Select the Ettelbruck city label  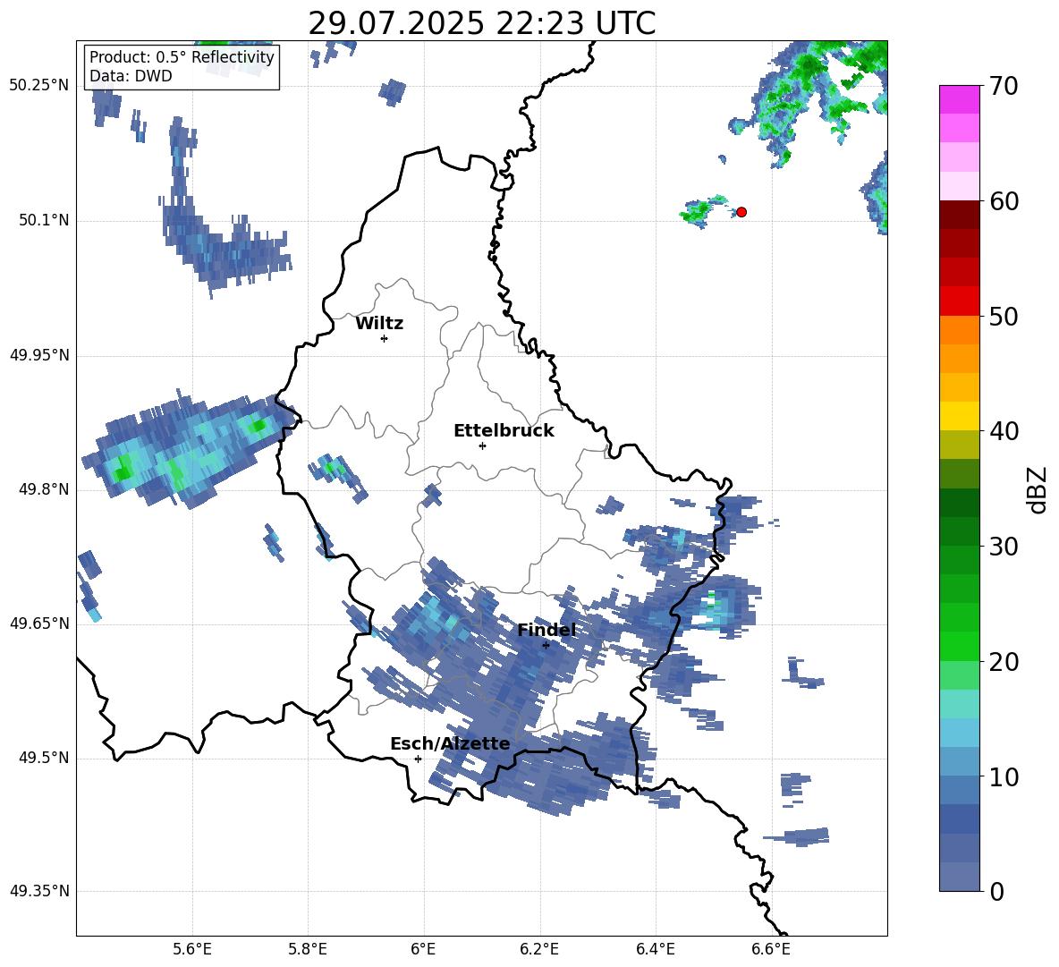click(504, 431)
